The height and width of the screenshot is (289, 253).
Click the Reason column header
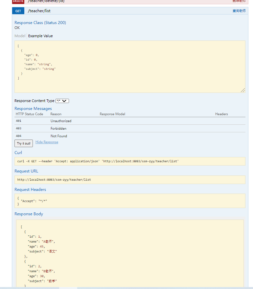(x=56, y=114)
